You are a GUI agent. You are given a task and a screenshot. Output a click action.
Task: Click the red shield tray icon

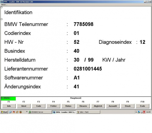[x=144, y=112]
